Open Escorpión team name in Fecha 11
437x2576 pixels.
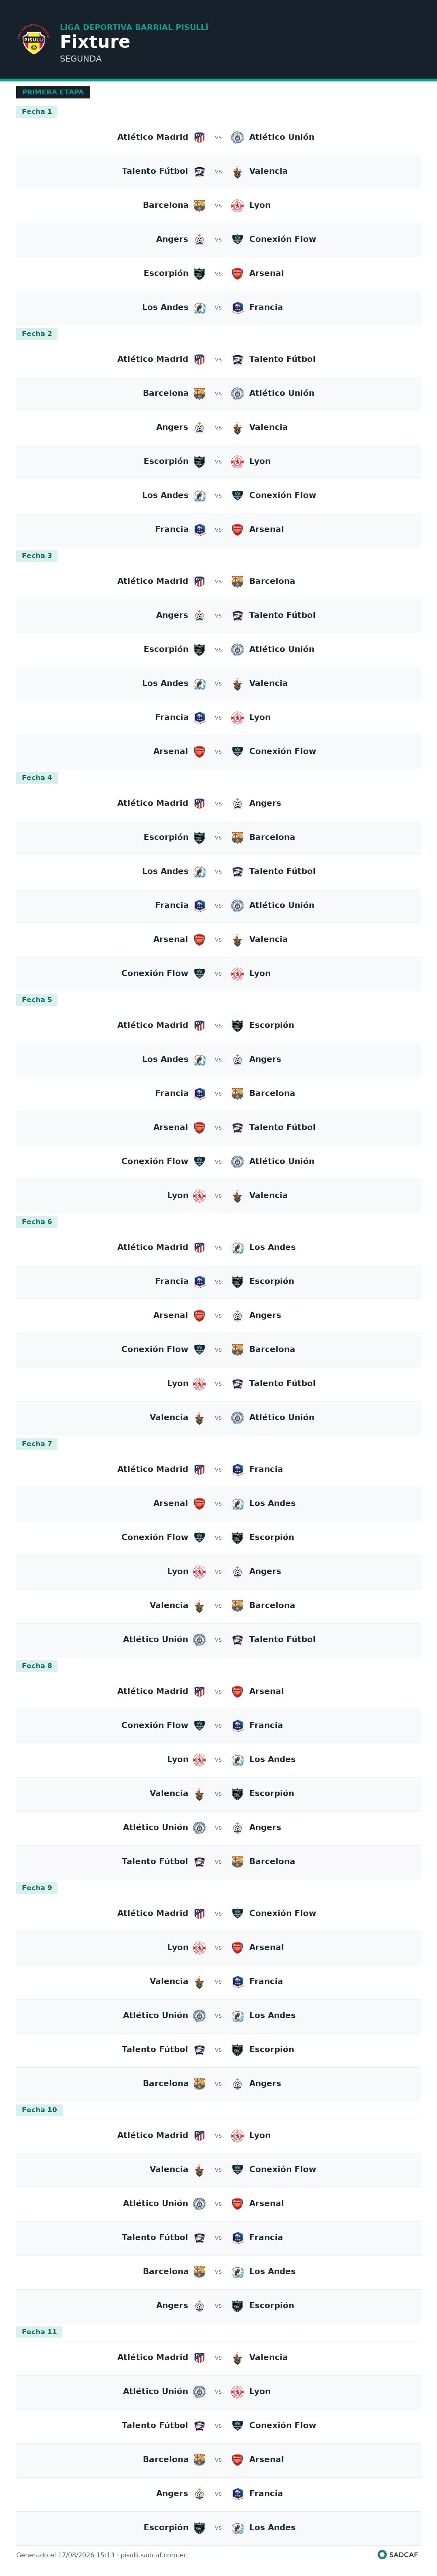pyautogui.click(x=165, y=2527)
